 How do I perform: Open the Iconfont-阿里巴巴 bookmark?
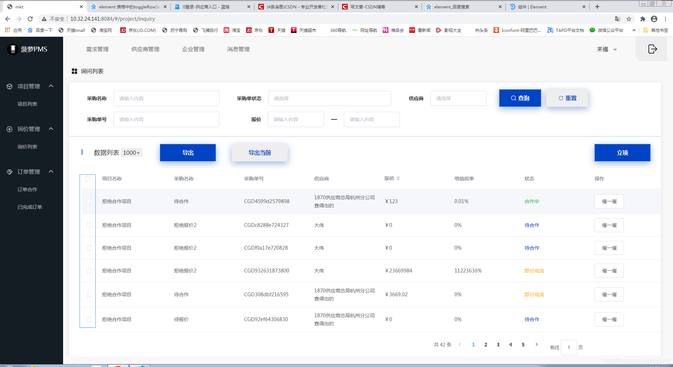(x=517, y=30)
